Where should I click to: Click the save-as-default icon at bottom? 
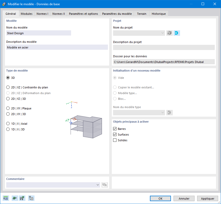(x=22, y=198)
